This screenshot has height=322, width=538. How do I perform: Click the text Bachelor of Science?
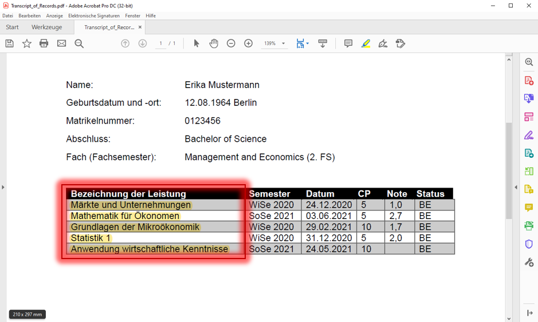click(225, 139)
